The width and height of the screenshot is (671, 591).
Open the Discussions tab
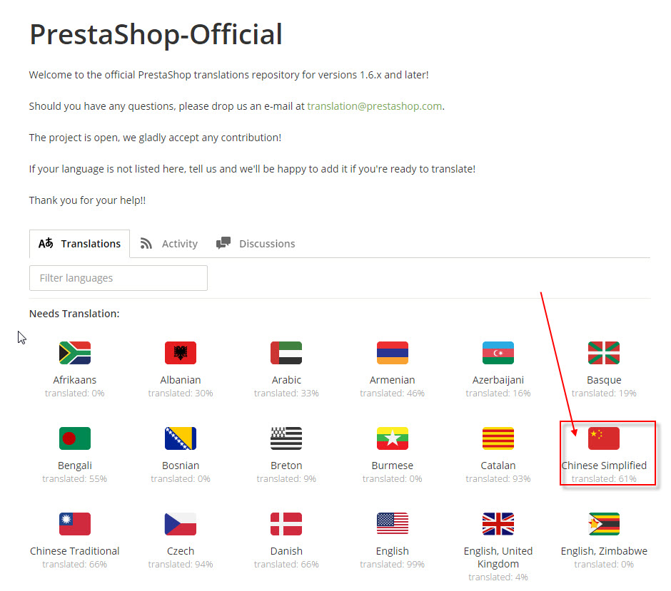pyautogui.click(x=256, y=244)
